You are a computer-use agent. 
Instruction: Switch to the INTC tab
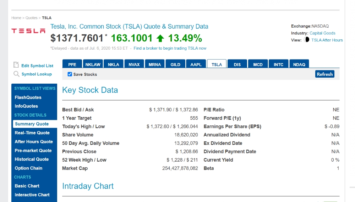[x=278, y=64]
